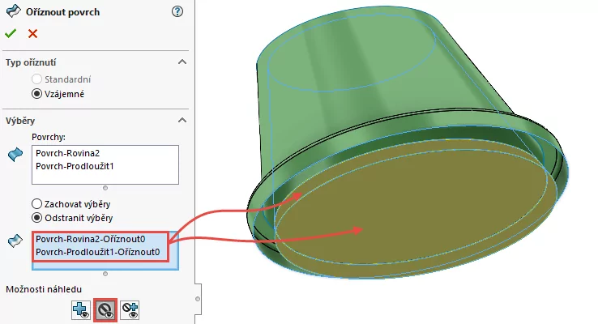This screenshot has width=598, height=324.
Task: Click the highlighted middle preview option icon
Action: [105, 309]
